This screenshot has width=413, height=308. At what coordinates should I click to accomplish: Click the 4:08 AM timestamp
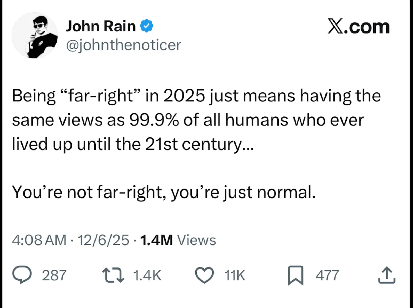[x=39, y=240]
